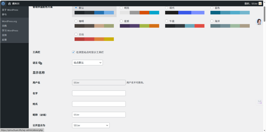Image resolution: width=266 pixels, height=132 pixels.
Task: Click the orange swatch in 明亮 palette
Action: 144,13
